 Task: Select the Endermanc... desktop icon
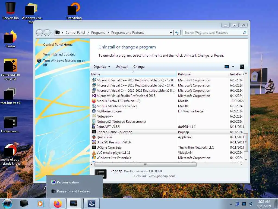pyautogui.click(x=11, y=124)
